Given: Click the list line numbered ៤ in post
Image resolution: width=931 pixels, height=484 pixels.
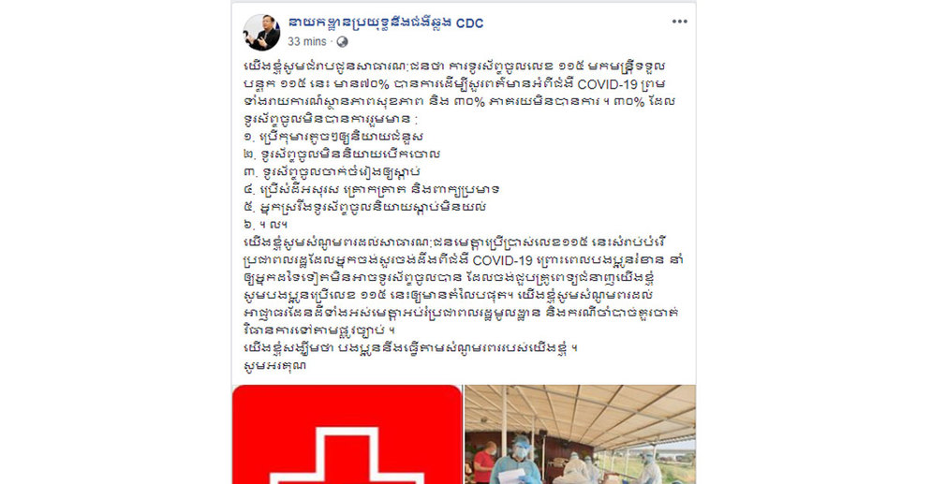Looking at the screenshot, I should point(371,189).
